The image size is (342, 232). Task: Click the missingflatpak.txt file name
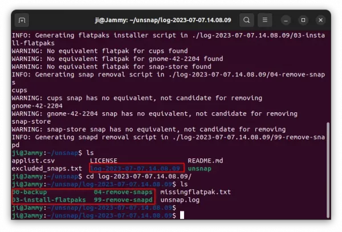click(x=196, y=192)
